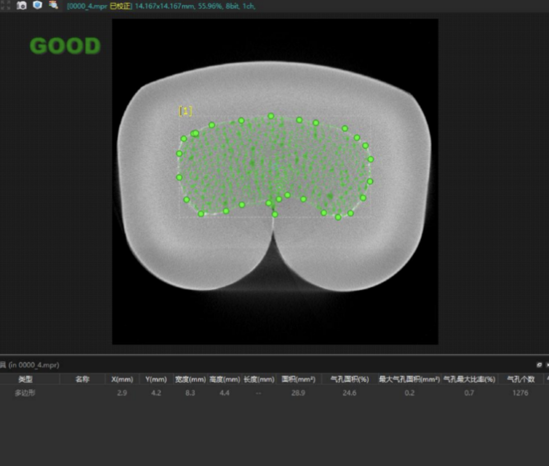This screenshot has width=549, height=466.
Task: Click the 气孔面积(%) column header
Action: point(349,379)
